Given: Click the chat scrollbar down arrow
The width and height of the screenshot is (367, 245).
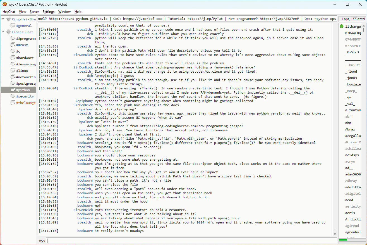Looking at the screenshot, I should (x=335, y=234).
